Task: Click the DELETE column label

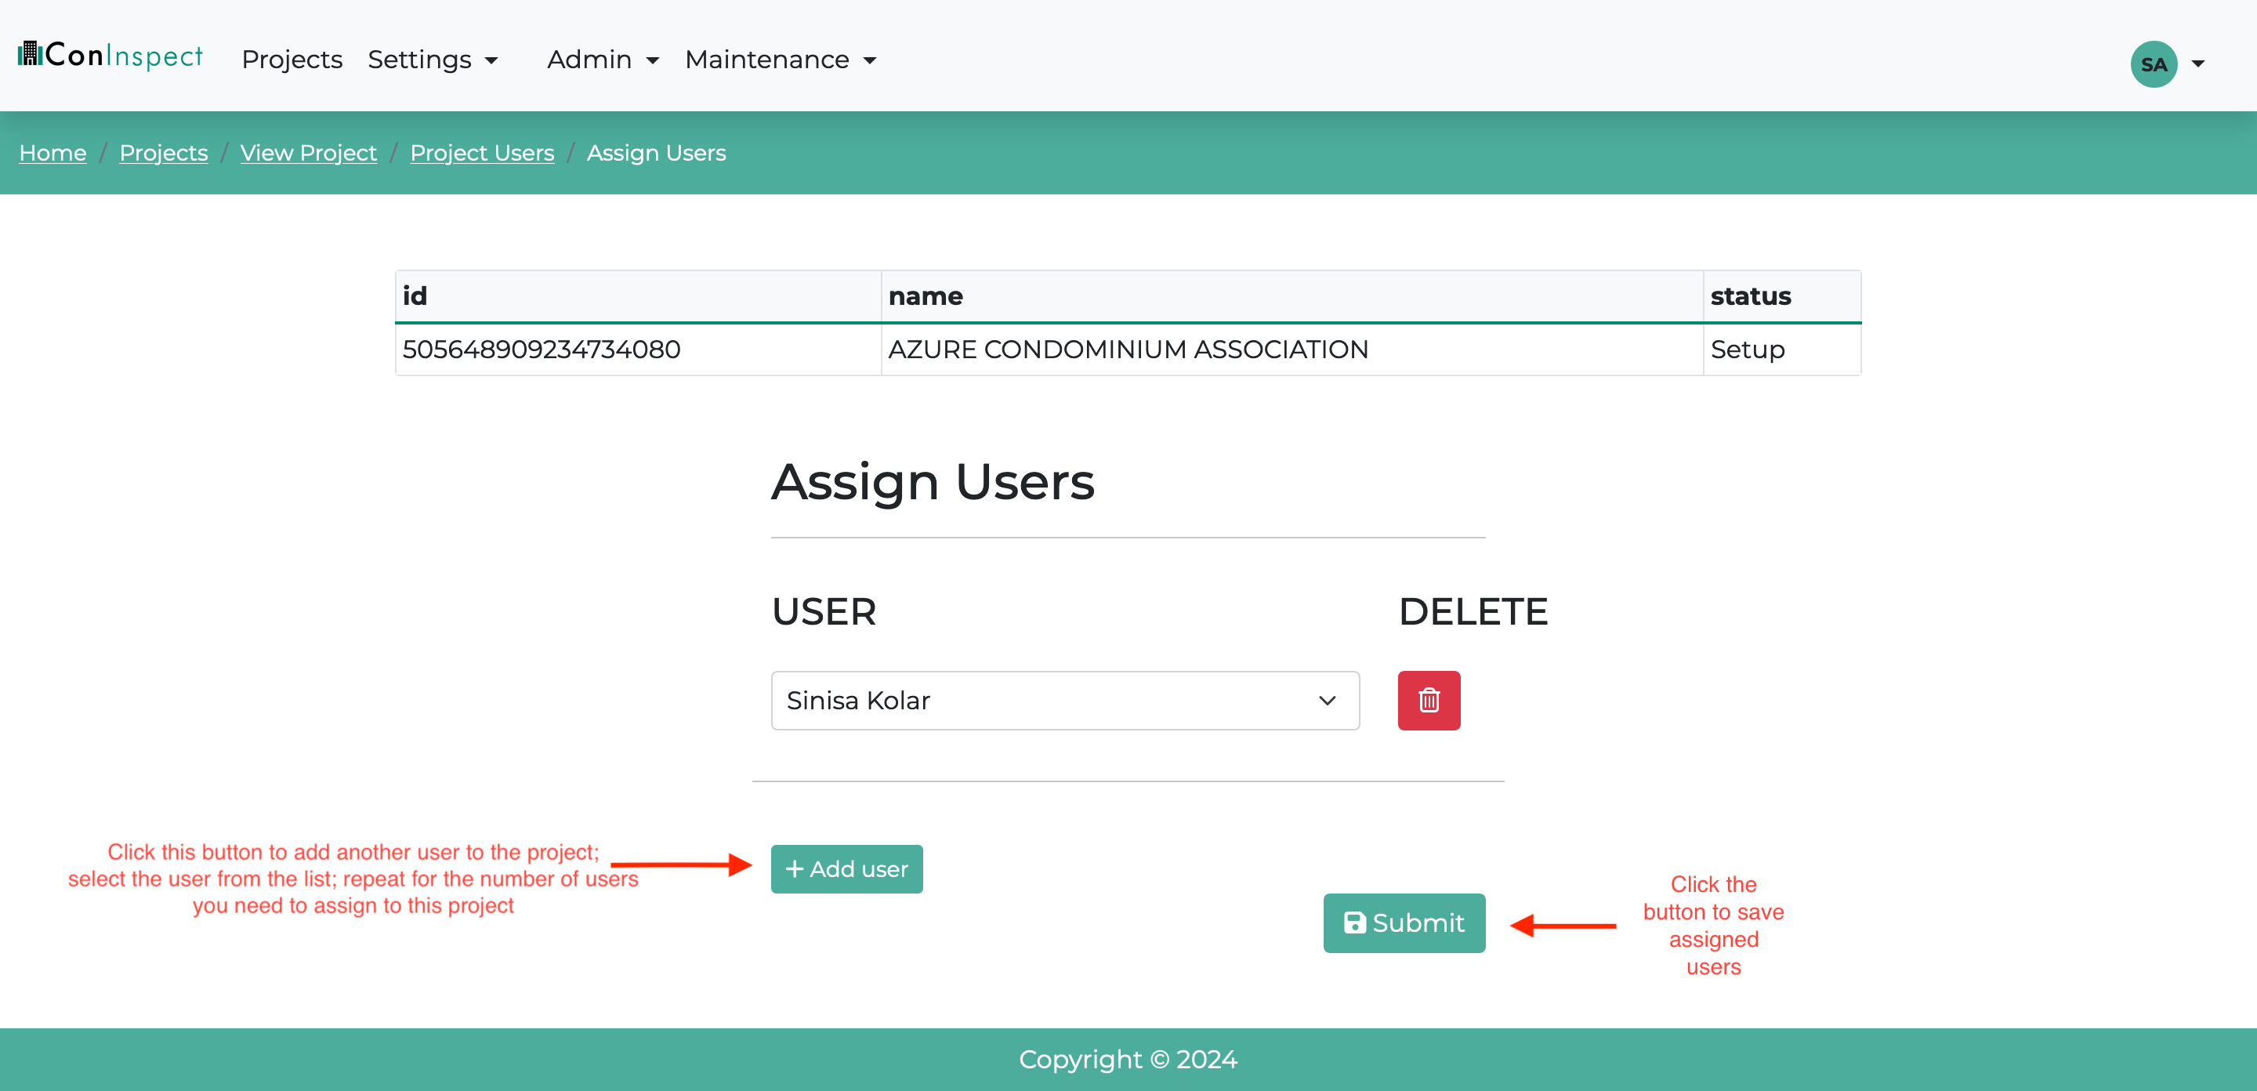Action: point(1473,611)
